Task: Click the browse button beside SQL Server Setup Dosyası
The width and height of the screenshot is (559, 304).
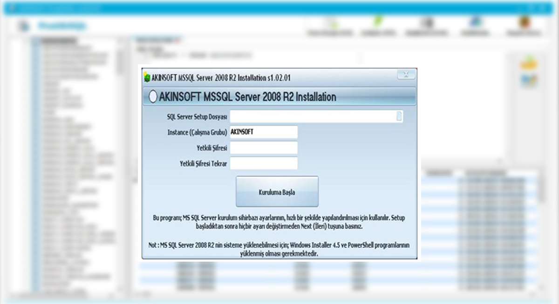Action: (x=398, y=116)
